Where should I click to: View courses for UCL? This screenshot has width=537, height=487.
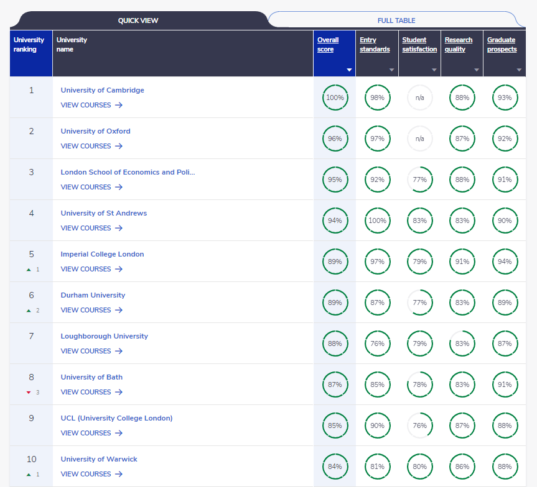point(91,434)
